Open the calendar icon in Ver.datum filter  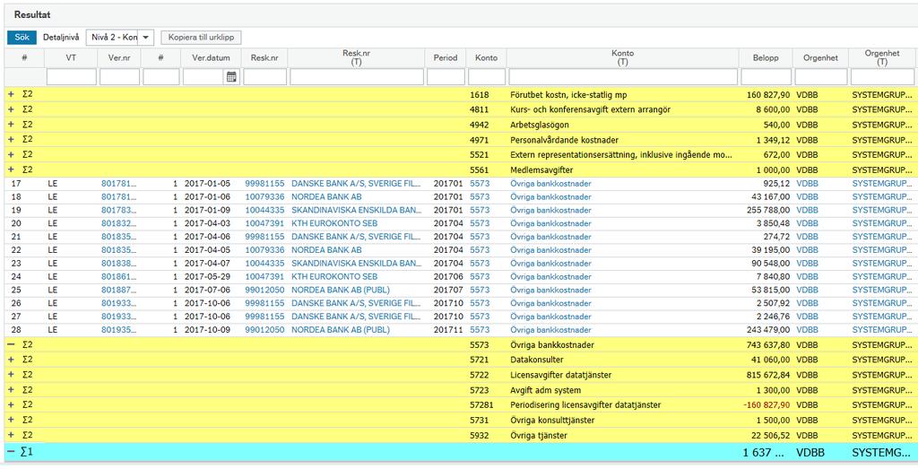pos(231,77)
